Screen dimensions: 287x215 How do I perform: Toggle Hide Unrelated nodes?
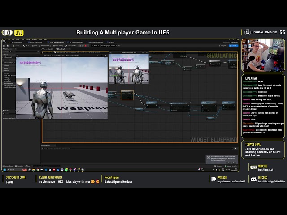[44, 46]
